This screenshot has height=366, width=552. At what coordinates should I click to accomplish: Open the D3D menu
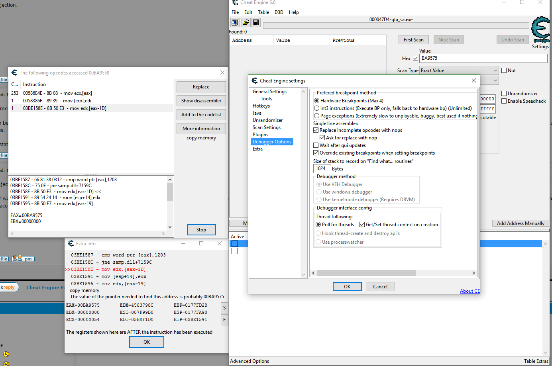[x=279, y=12]
